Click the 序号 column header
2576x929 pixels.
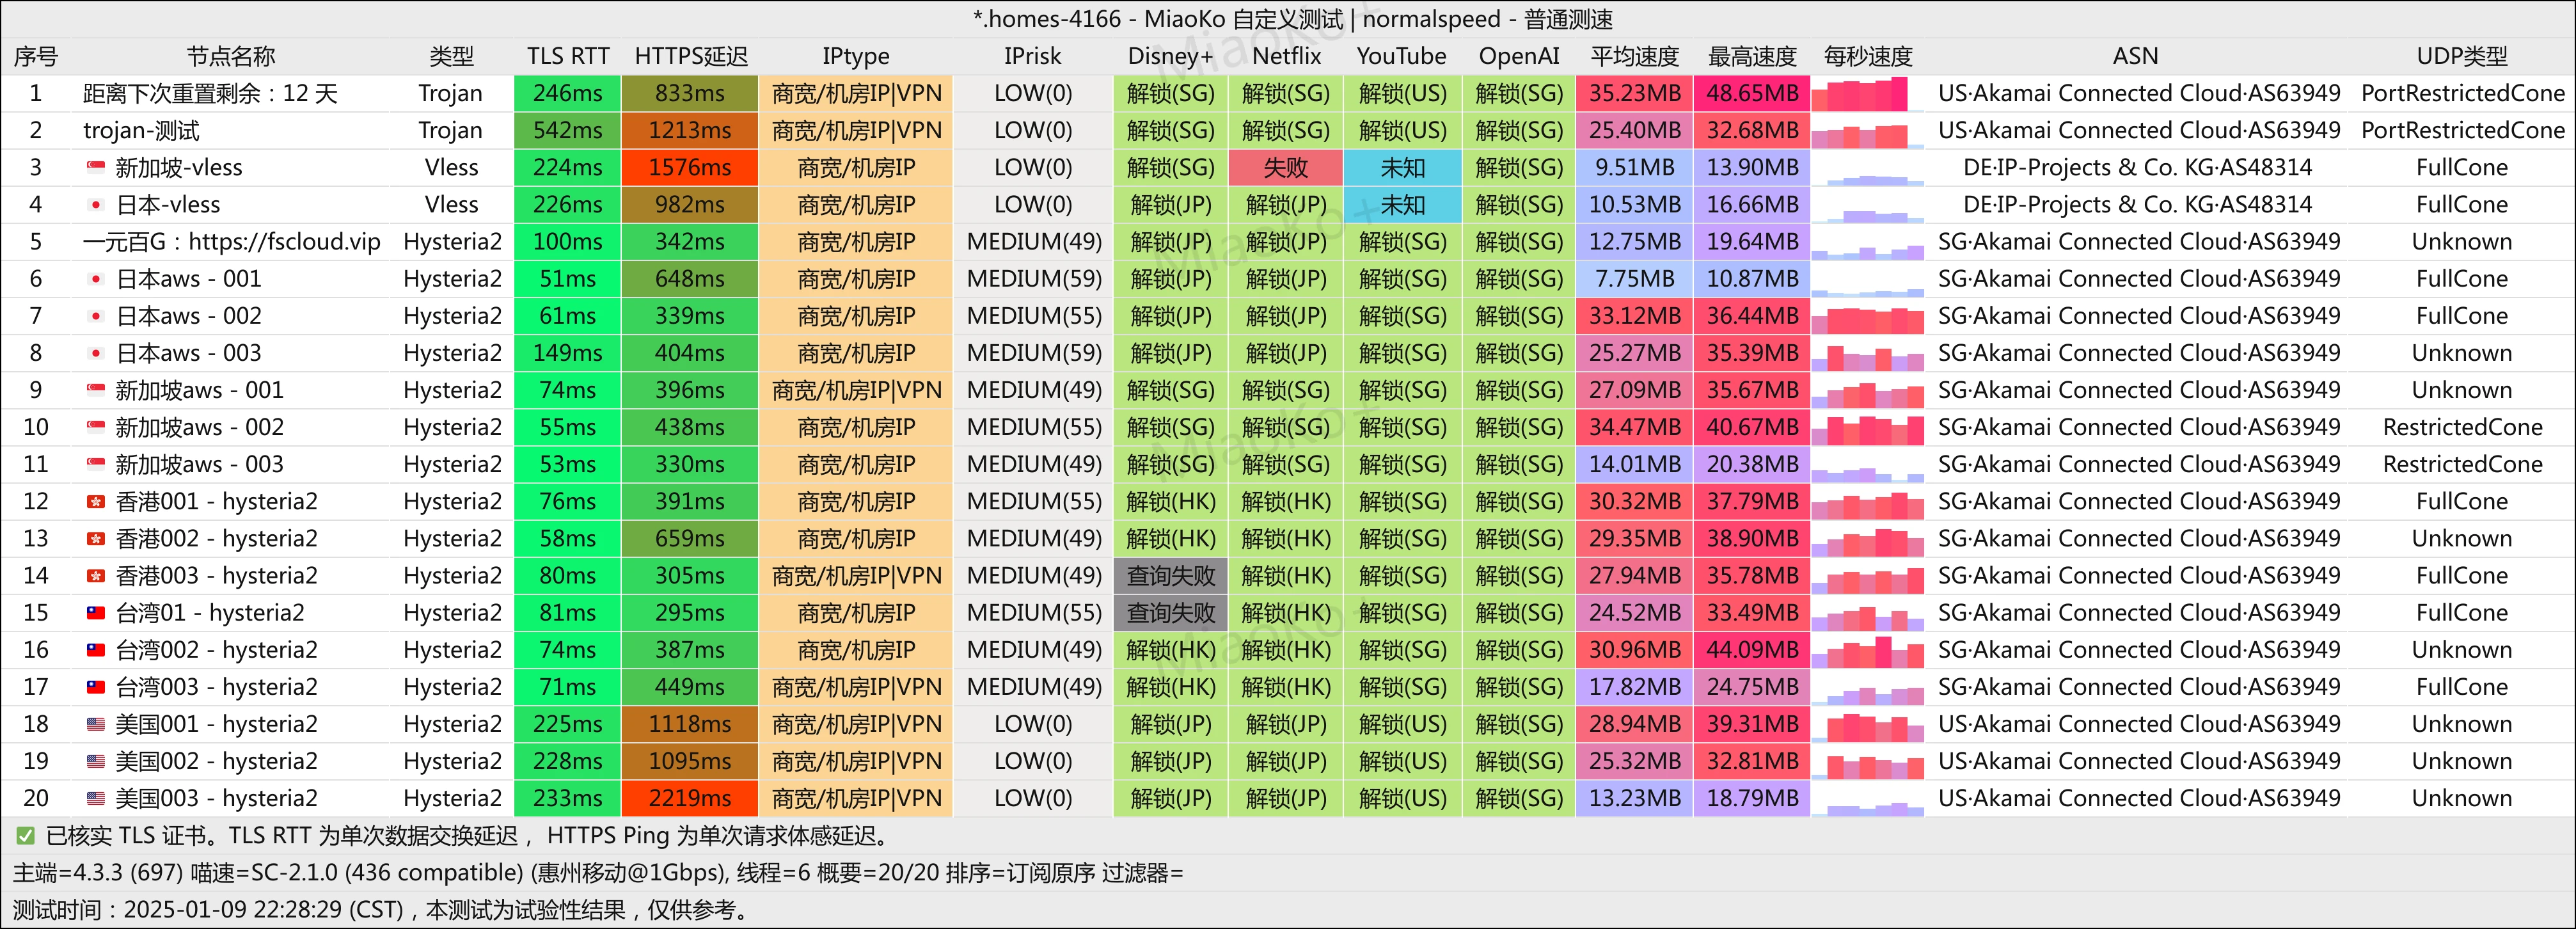pos(36,56)
